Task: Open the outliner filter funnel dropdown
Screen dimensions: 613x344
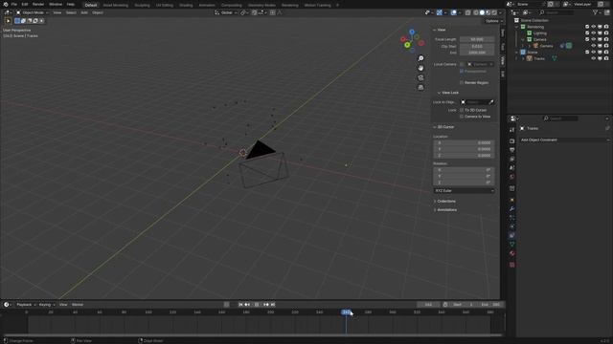Action: click(597, 12)
